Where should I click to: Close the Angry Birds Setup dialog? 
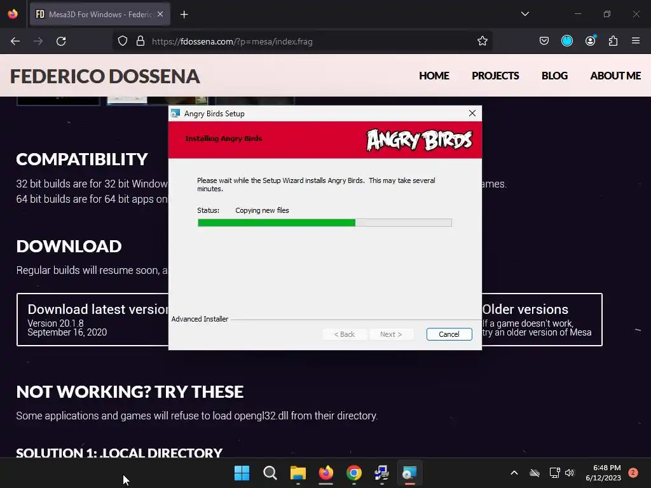click(472, 113)
